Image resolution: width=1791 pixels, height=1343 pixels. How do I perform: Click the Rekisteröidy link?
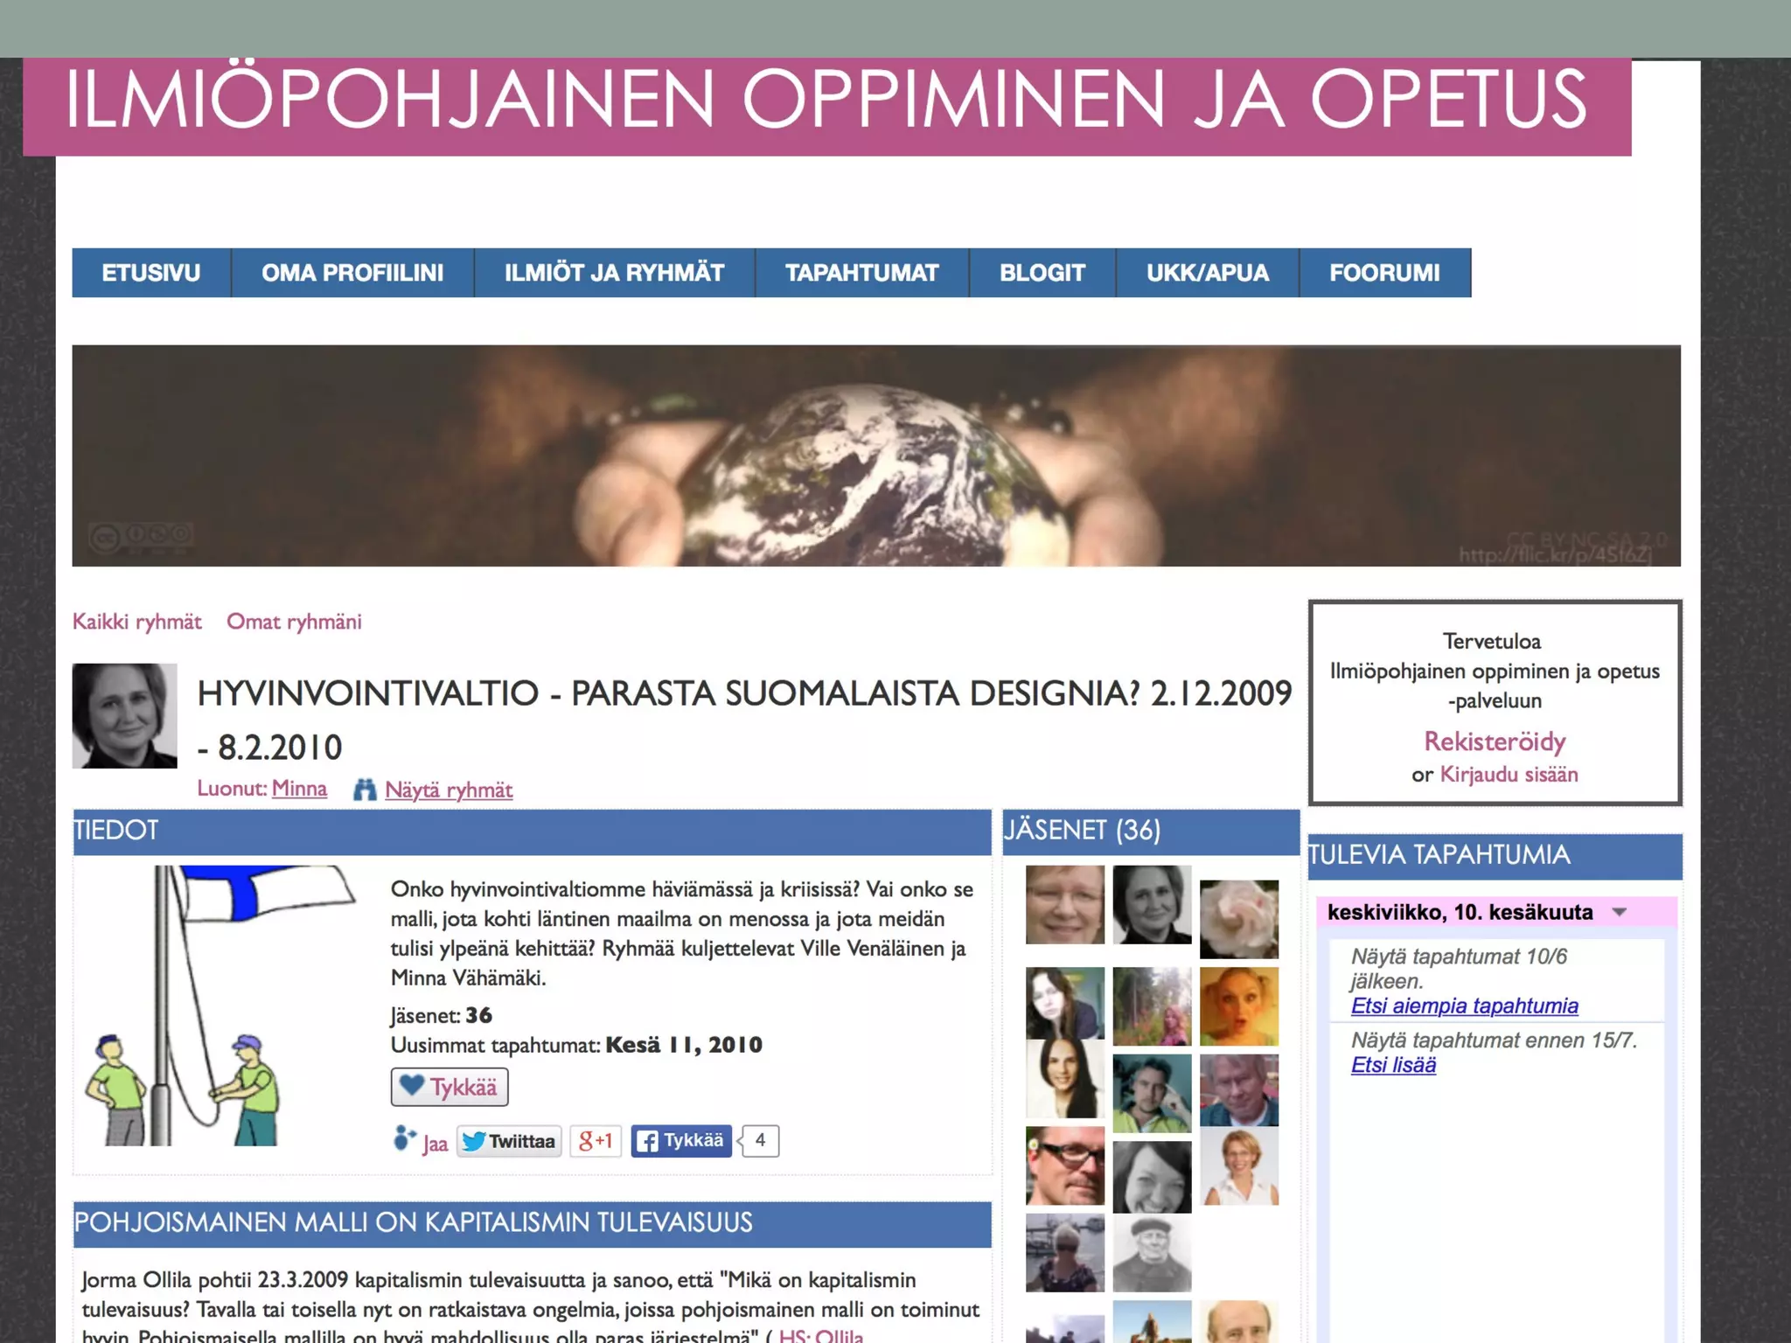click(1494, 741)
